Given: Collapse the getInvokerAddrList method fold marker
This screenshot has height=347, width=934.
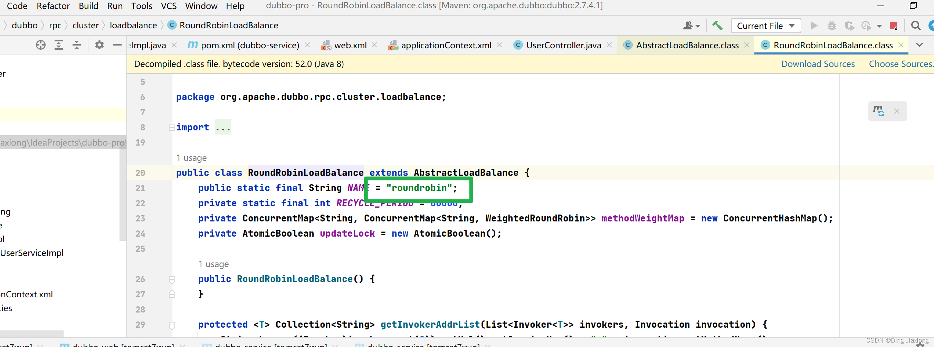Looking at the screenshot, I should tap(172, 325).
